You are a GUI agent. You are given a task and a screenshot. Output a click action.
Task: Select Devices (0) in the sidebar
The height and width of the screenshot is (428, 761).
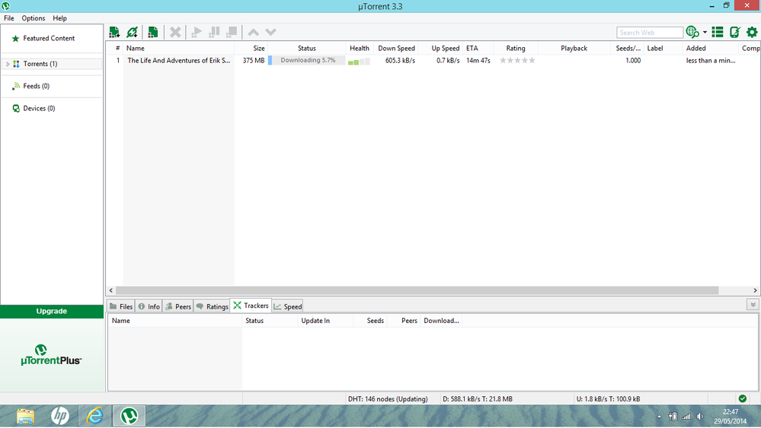click(x=39, y=109)
